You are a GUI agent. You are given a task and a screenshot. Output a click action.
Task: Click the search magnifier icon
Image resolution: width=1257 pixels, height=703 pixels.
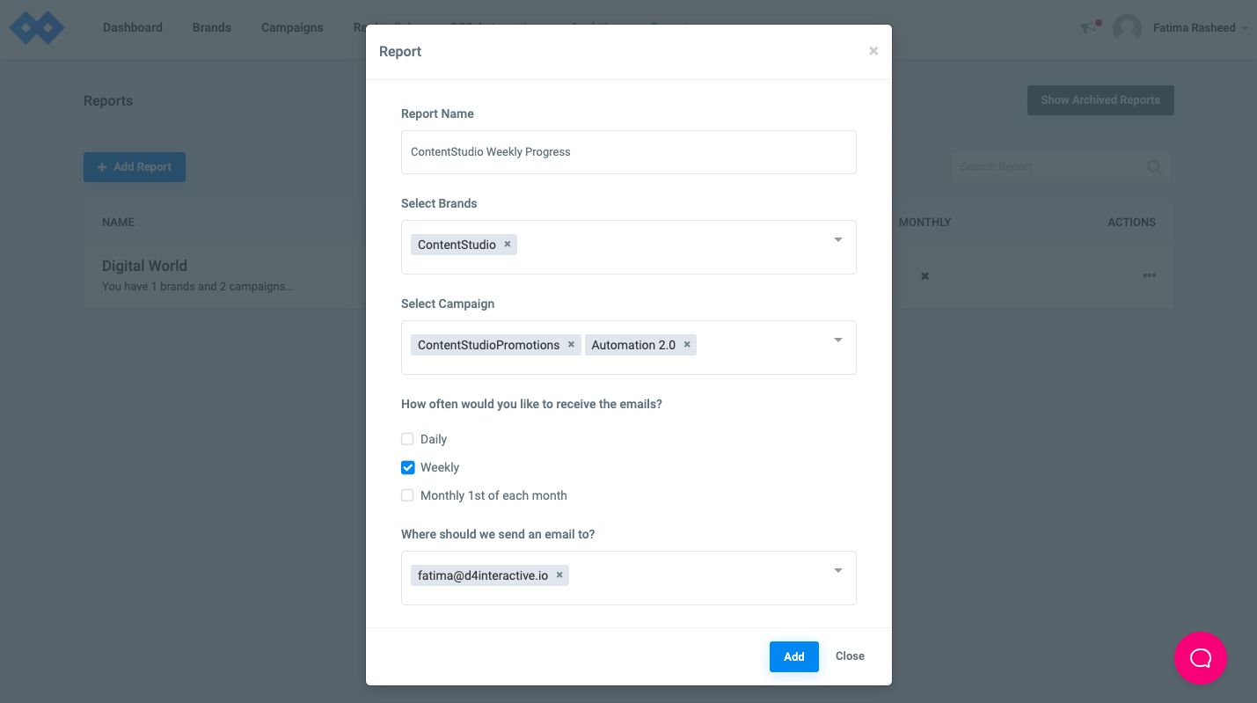(1154, 167)
